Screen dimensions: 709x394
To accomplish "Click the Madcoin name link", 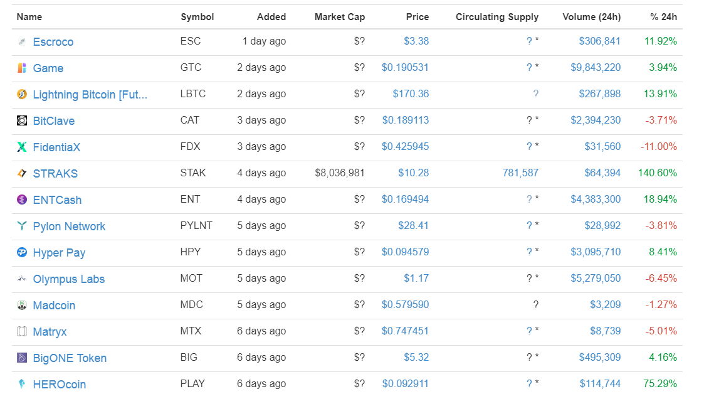I will click(x=54, y=306).
